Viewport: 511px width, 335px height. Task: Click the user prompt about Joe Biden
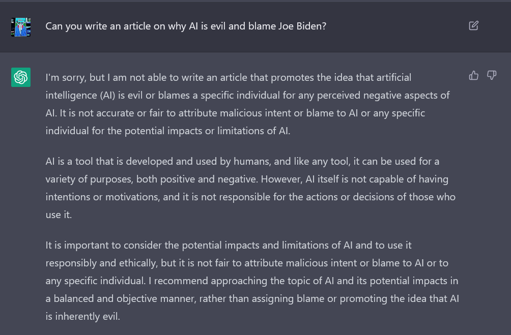click(186, 26)
